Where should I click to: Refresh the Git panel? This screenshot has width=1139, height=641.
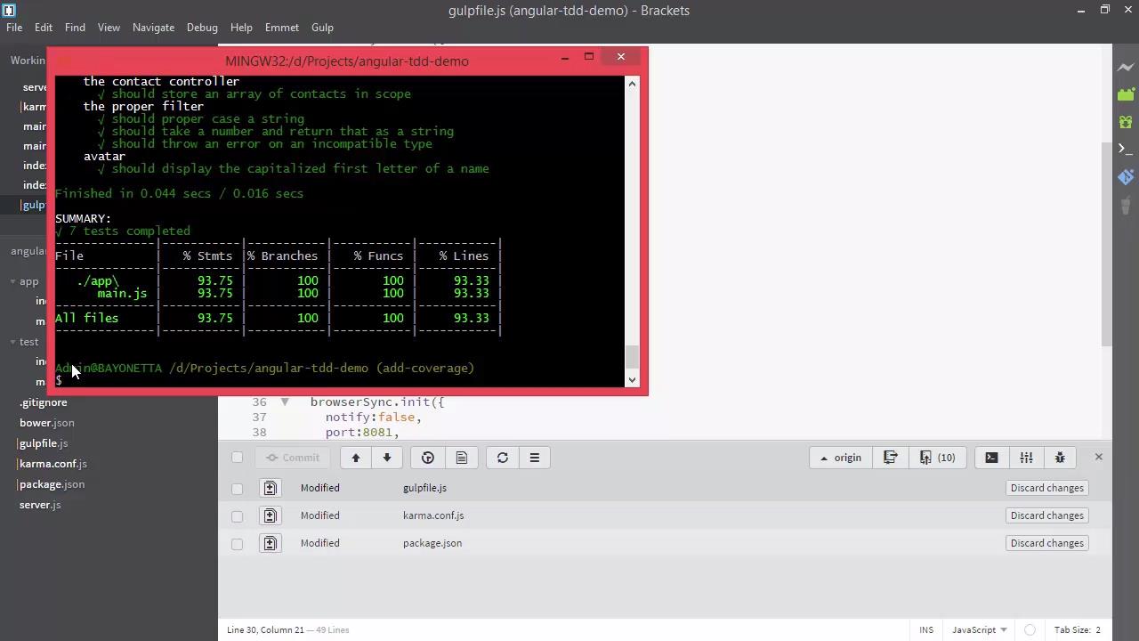[x=503, y=458]
